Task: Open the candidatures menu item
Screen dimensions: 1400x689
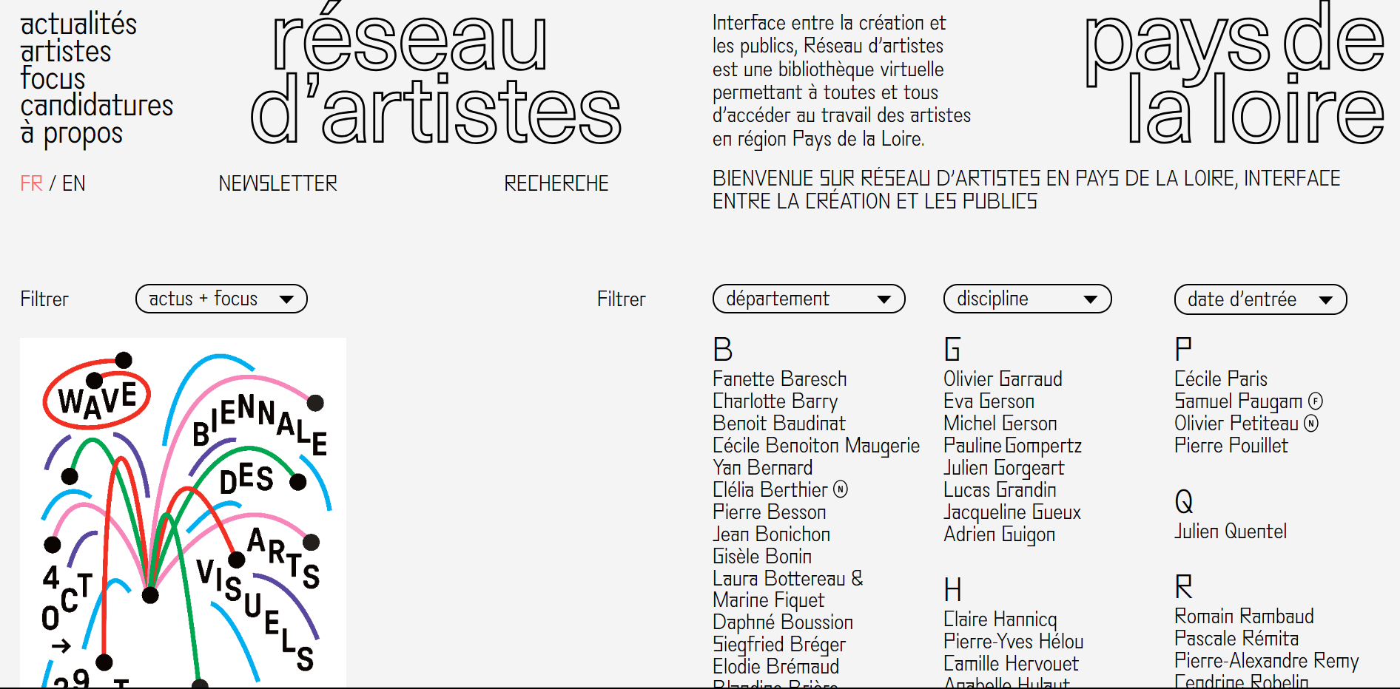Action: (96, 106)
